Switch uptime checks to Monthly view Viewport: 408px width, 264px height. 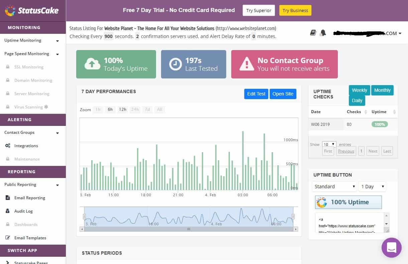(382, 90)
